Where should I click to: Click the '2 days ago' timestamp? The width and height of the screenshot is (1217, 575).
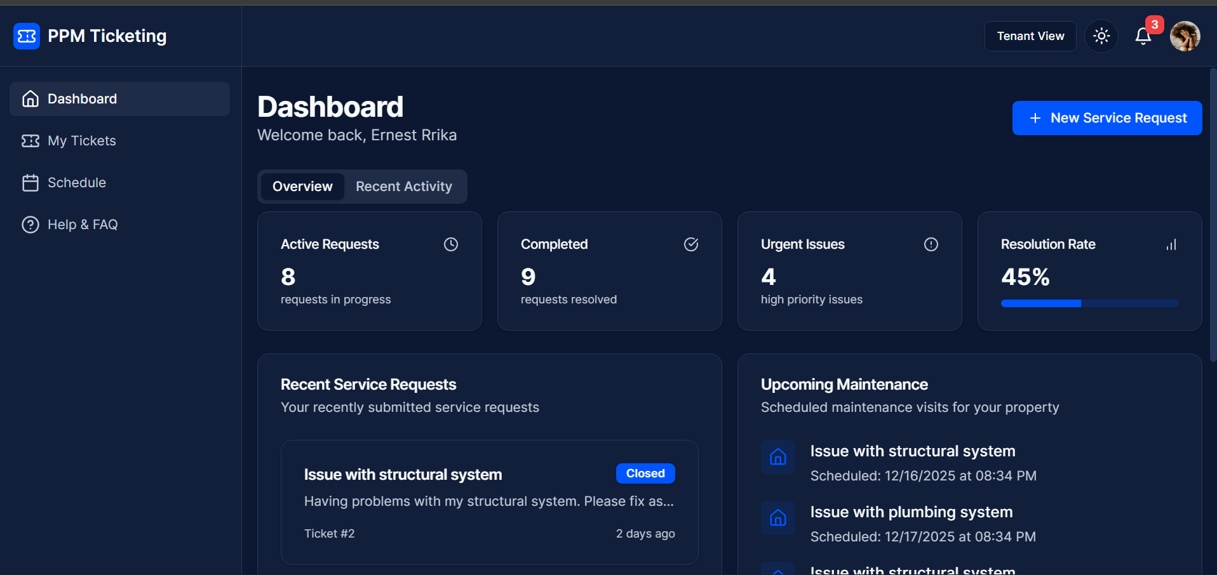click(645, 534)
